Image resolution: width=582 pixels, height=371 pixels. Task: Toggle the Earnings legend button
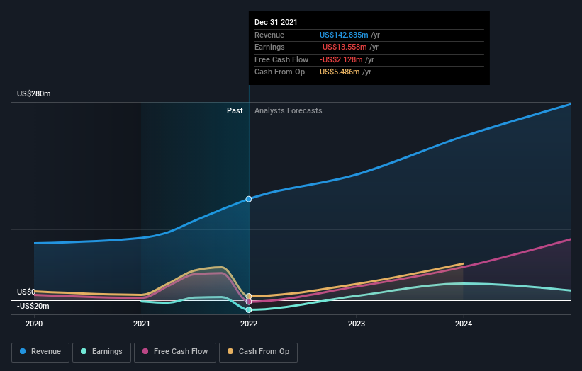click(x=101, y=352)
